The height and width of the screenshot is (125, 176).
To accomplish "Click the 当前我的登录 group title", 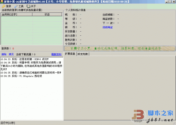I will (22, 10).
